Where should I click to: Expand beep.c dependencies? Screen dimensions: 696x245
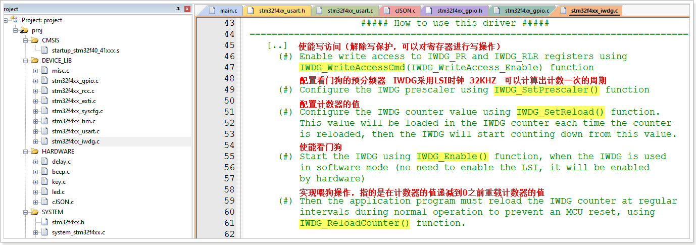click(x=36, y=172)
